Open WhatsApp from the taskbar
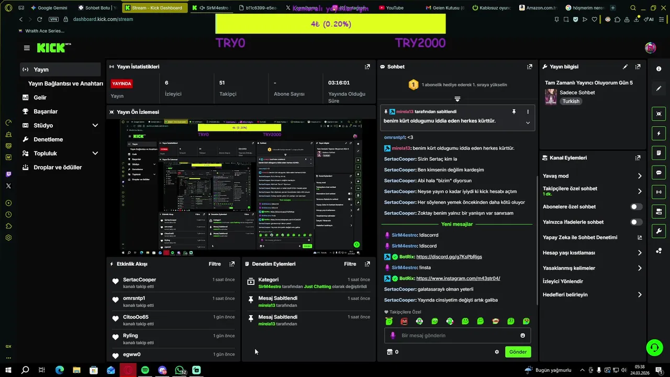 (x=180, y=370)
